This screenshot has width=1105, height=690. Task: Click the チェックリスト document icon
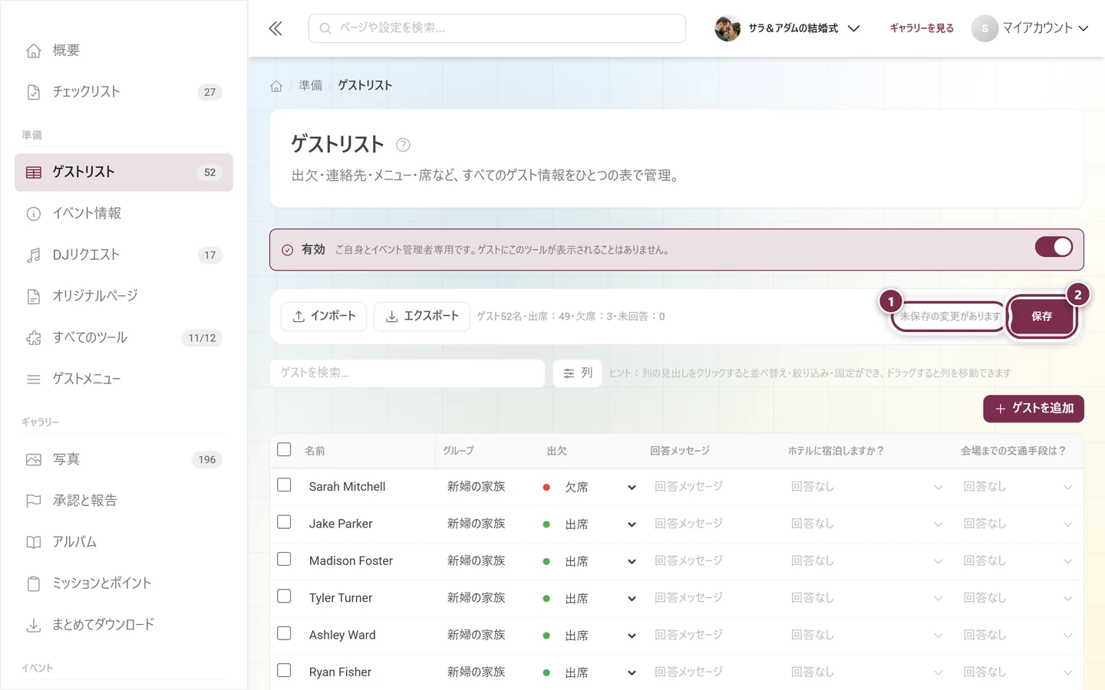pyautogui.click(x=34, y=92)
